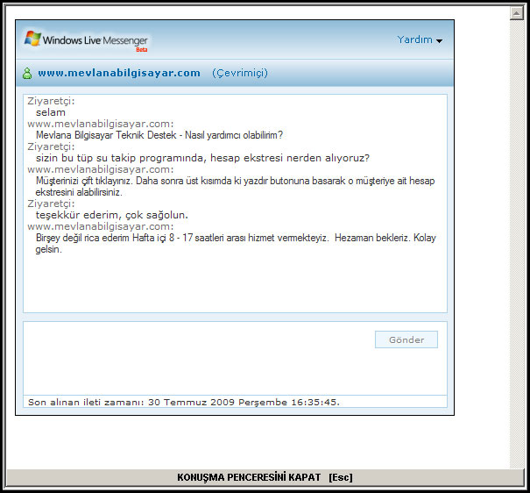Click the visitor message 'selam'

coord(51,112)
